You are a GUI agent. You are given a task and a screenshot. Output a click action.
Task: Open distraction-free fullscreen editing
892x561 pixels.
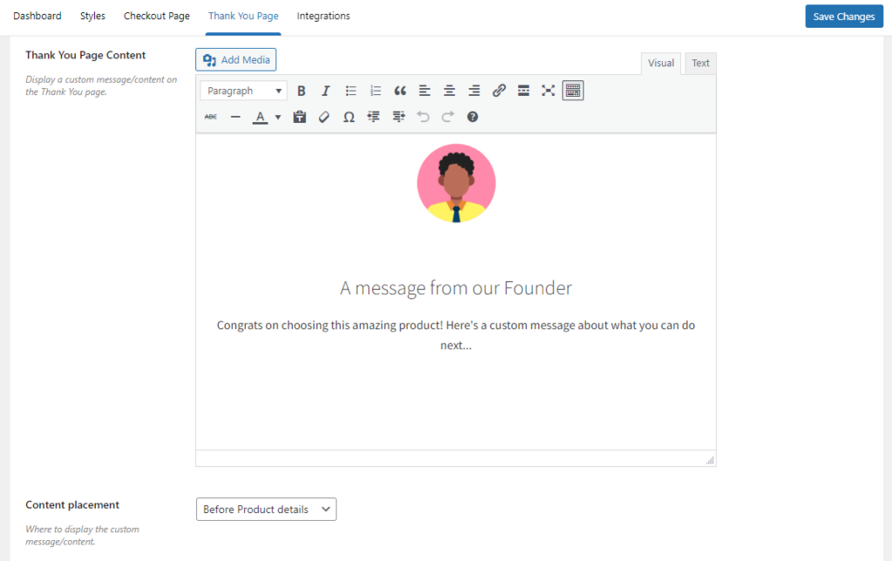click(x=547, y=90)
